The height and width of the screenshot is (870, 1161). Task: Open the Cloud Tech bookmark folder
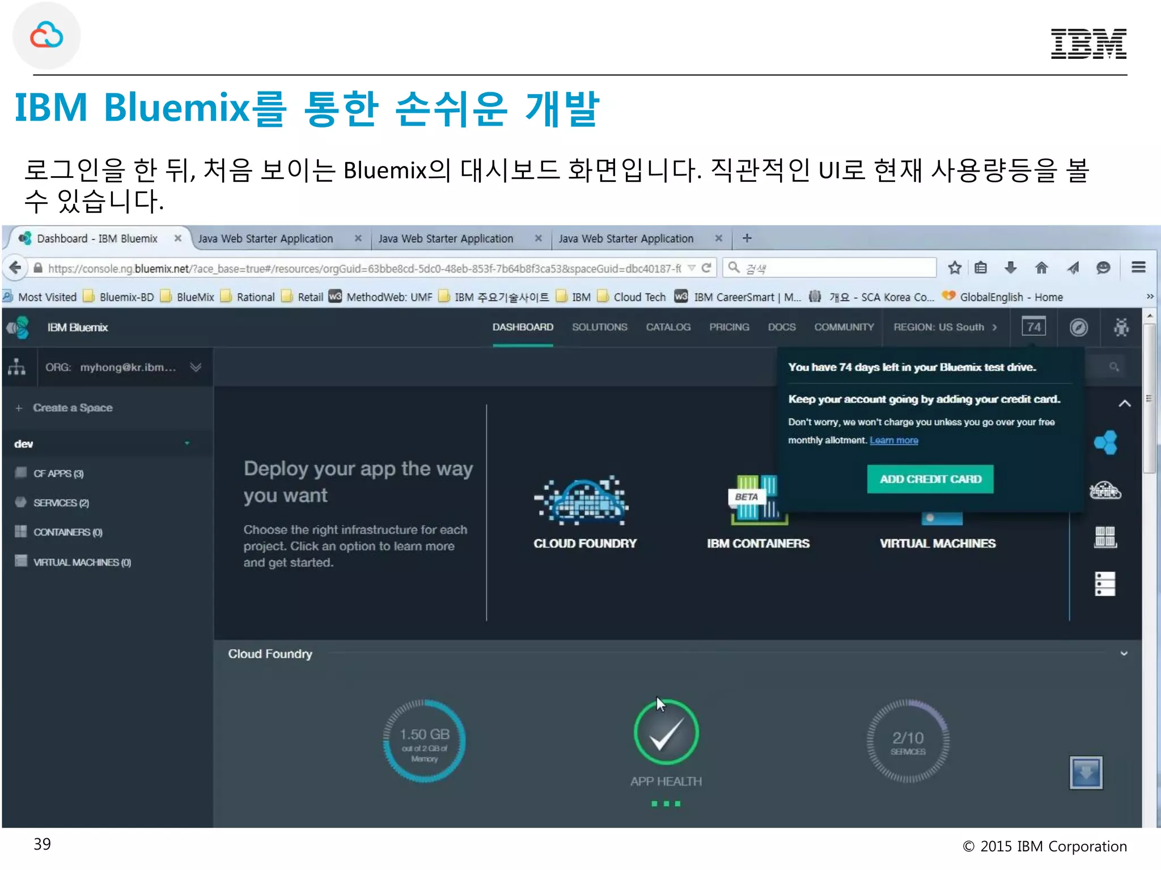tap(632, 297)
